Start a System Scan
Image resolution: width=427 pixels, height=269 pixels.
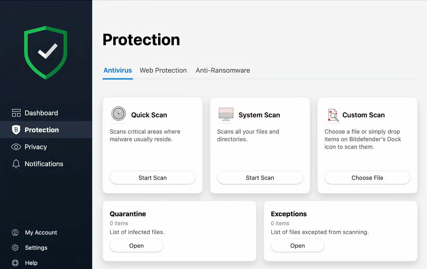point(260,178)
